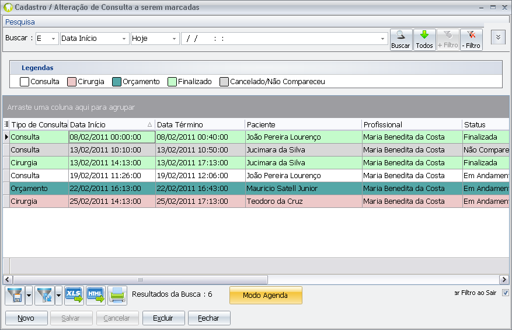512x330 pixels.
Task: Click the Cancelado/Não Compareceu legend swatch
Action: 224,82
